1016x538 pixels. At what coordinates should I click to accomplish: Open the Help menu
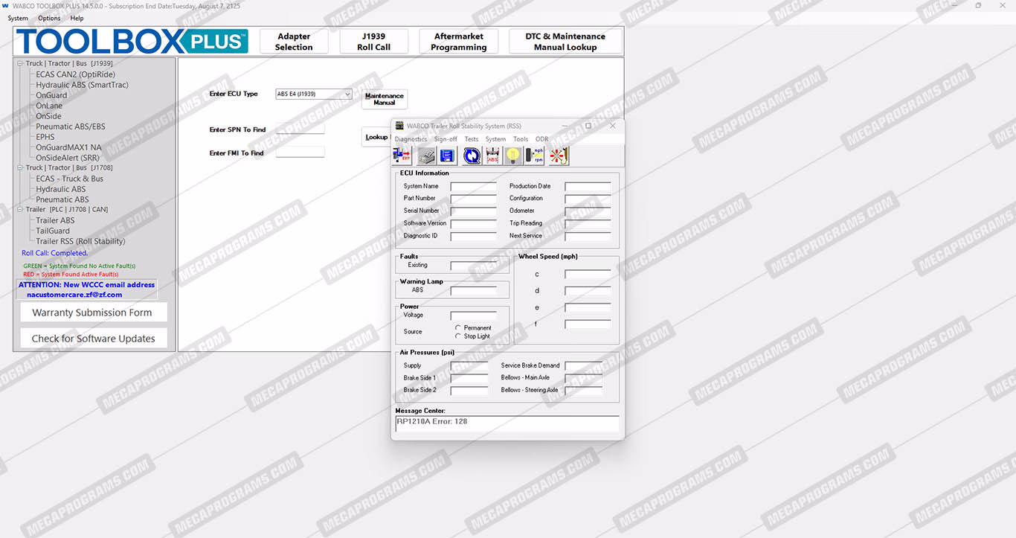click(77, 18)
